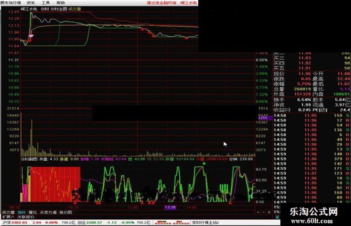Click 创业 index 2208.57 in status bar
This screenshot has height=226, width=351.
tap(90, 222)
